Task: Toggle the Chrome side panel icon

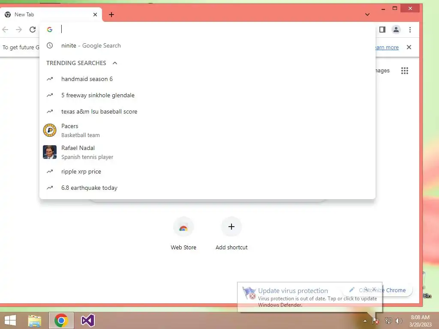Action: 382,30
